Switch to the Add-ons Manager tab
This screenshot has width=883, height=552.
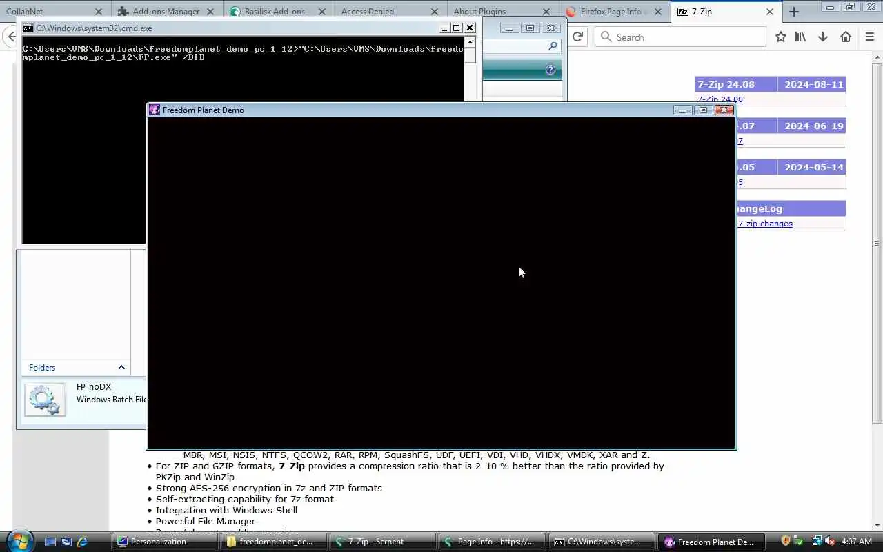pos(166,12)
